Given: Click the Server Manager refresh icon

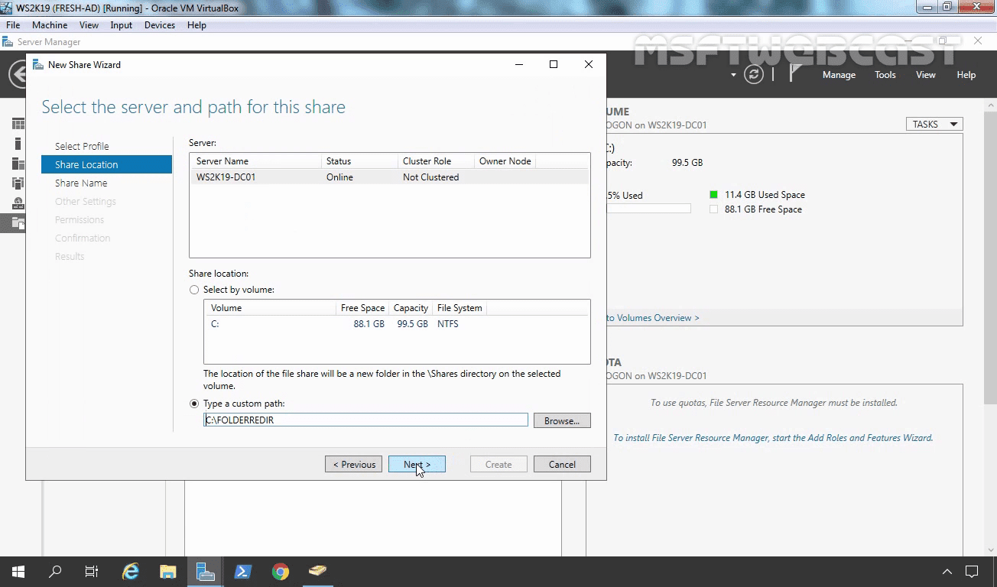Looking at the screenshot, I should [x=754, y=74].
